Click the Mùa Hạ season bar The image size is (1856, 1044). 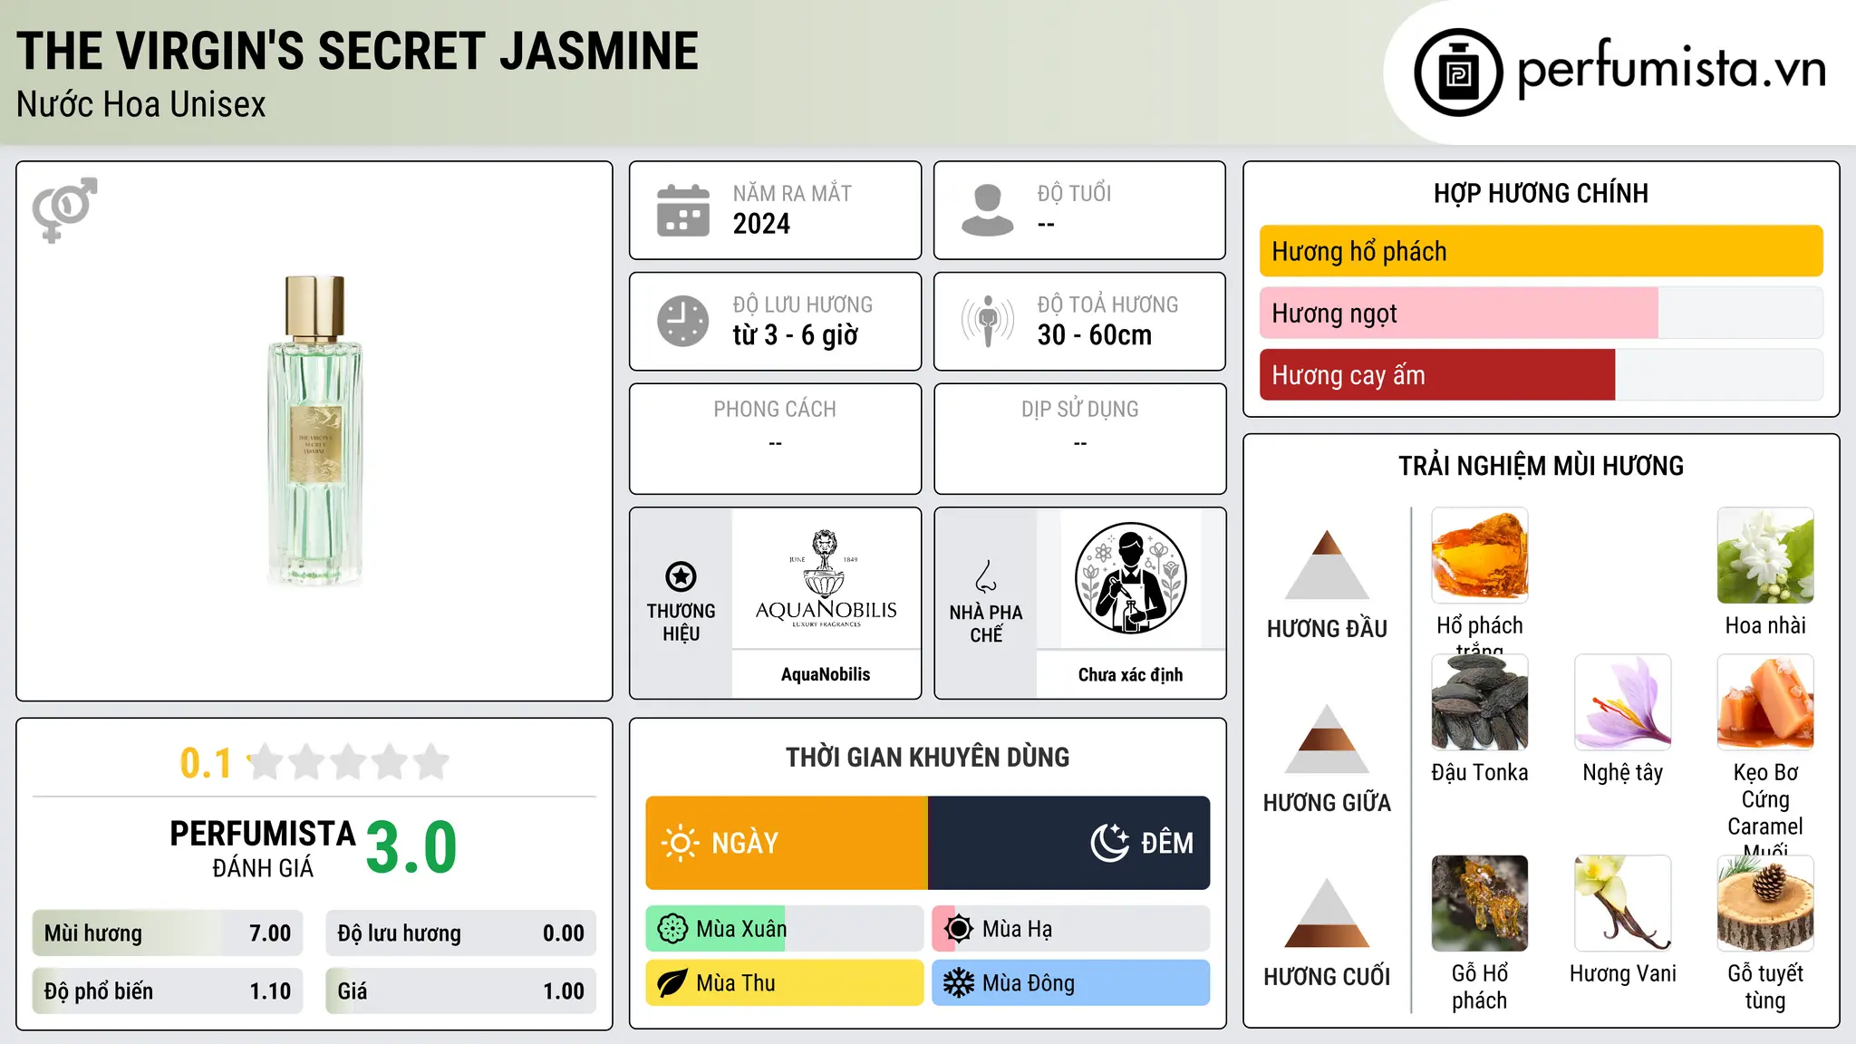click(1071, 929)
